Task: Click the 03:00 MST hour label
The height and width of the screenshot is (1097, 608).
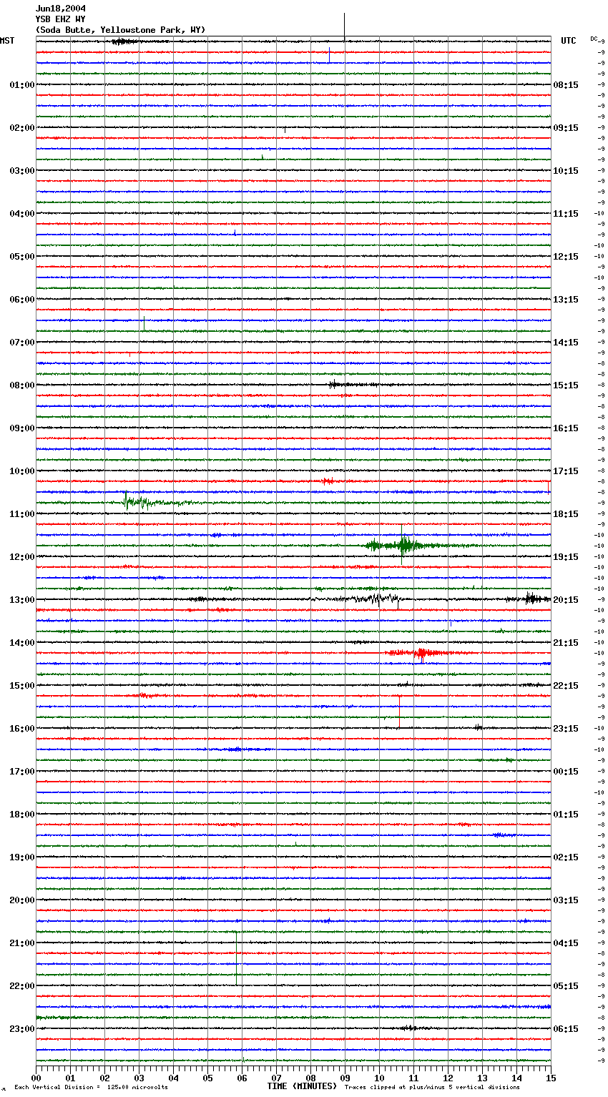Action: (x=22, y=171)
